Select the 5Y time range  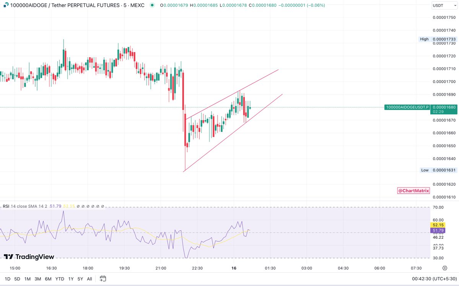(80, 279)
